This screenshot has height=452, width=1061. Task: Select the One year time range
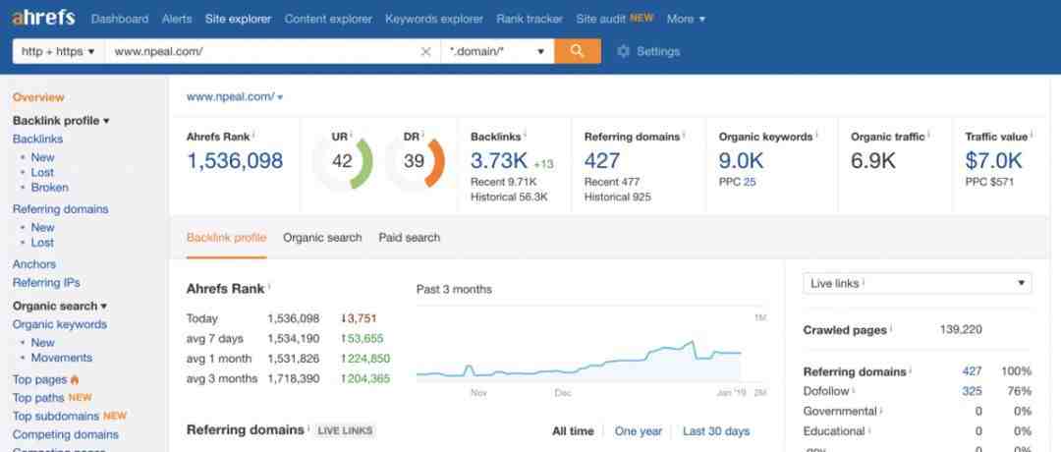639,431
